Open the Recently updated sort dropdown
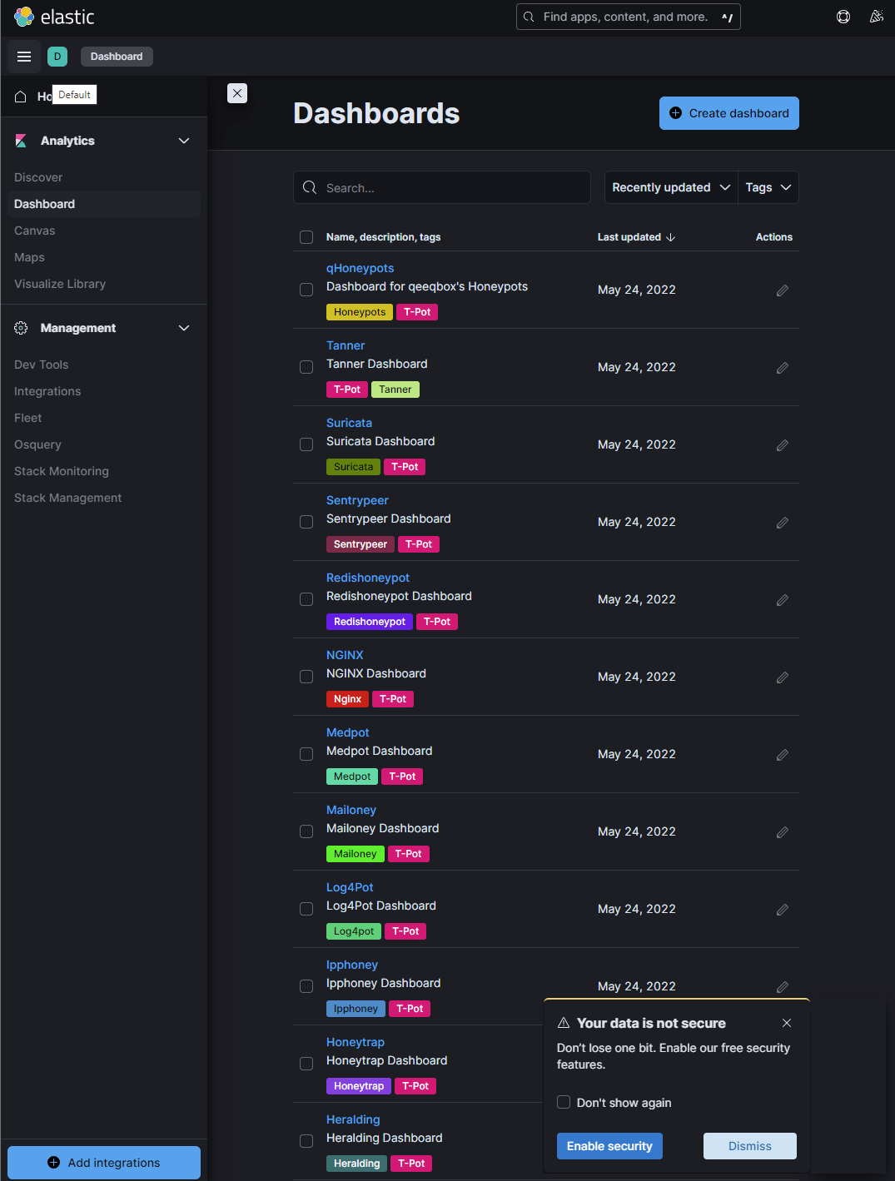The height and width of the screenshot is (1181, 895). tap(671, 187)
